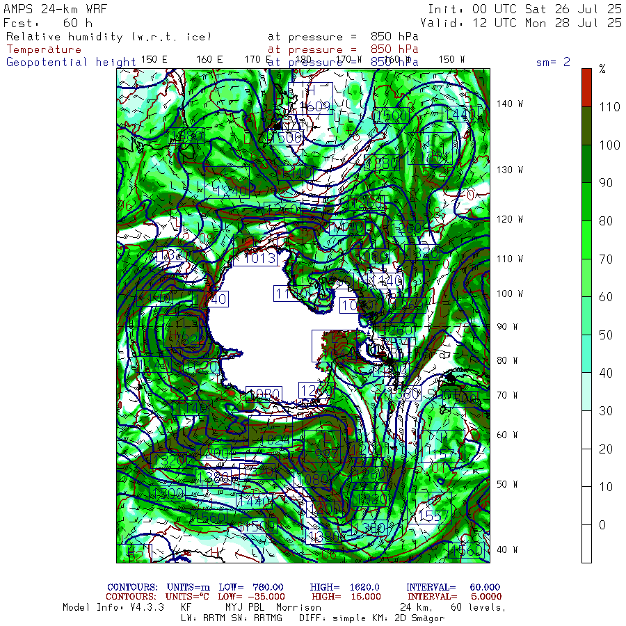Viewport: 626px width, 626px height.
Task: Select the 'Valid: 12 UTC Mon 28 Jul 25' line
Action: pyautogui.click(x=520, y=23)
